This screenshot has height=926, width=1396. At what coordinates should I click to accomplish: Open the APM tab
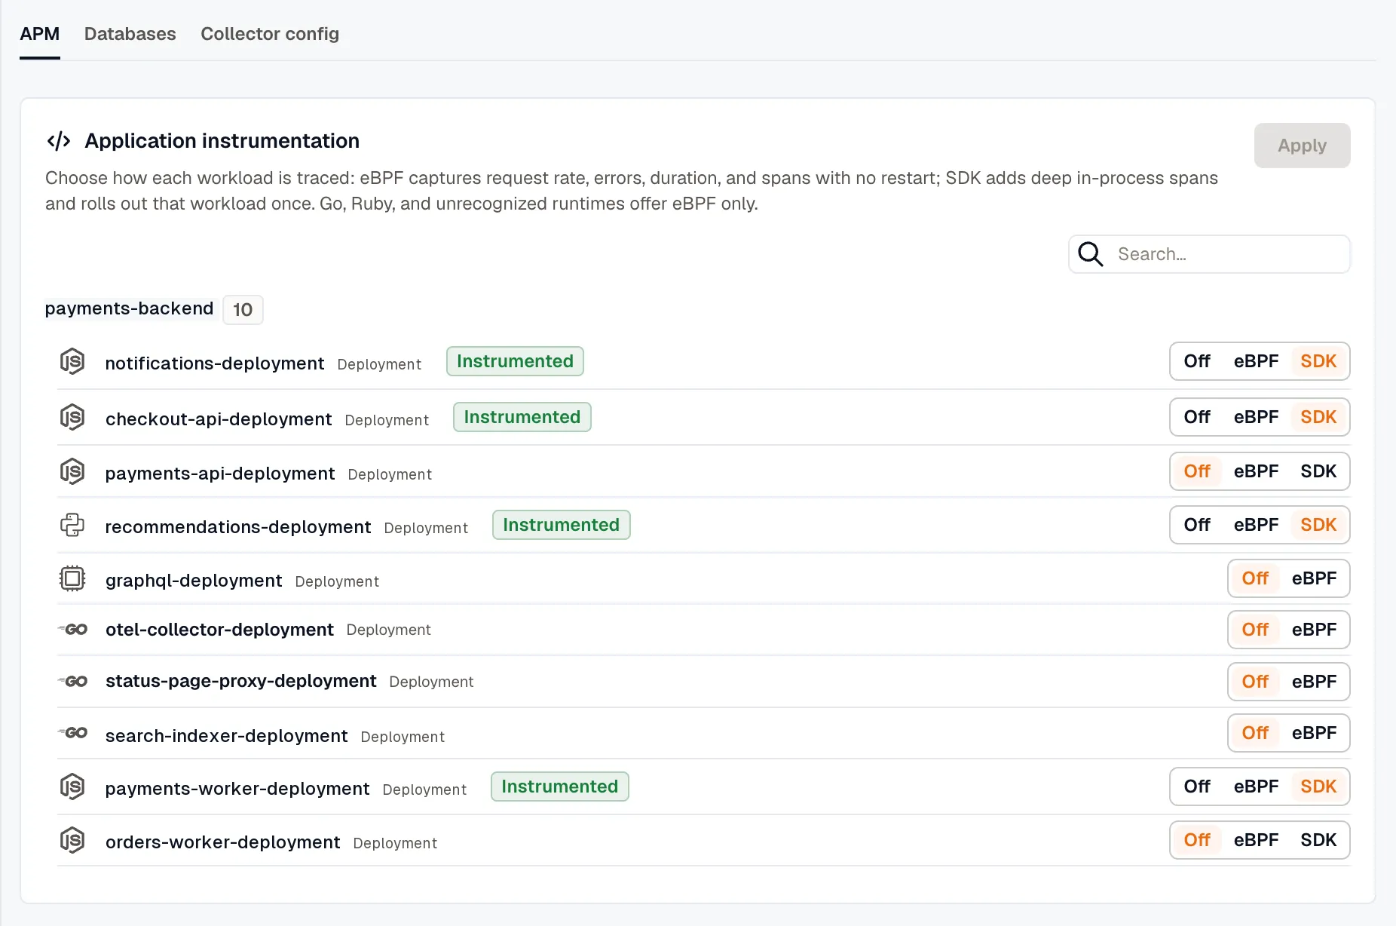pyautogui.click(x=40, y=34)
